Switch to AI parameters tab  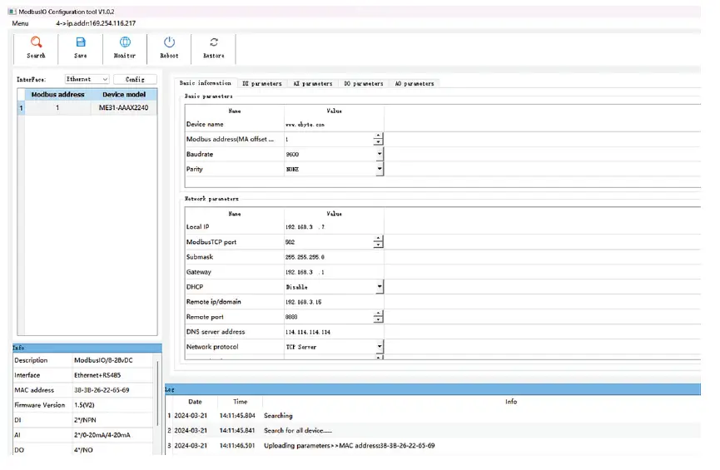[313, 83]
